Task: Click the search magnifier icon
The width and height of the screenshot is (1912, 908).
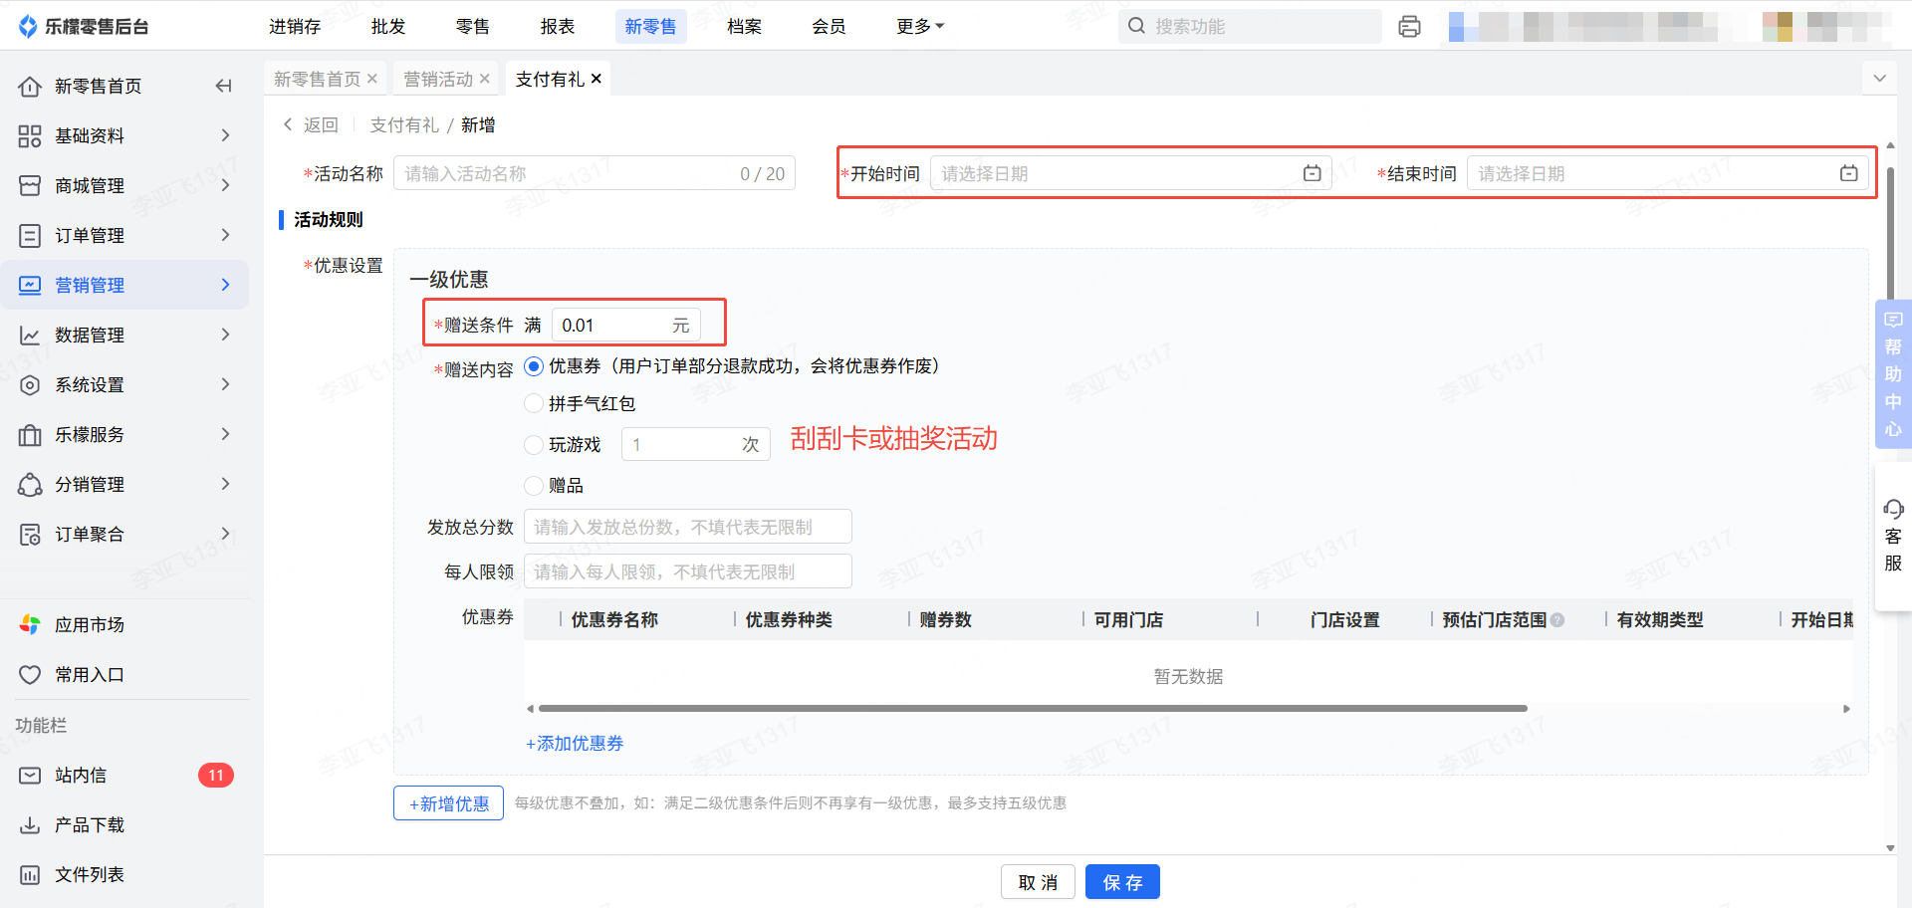Action: tap(1136, 26)
